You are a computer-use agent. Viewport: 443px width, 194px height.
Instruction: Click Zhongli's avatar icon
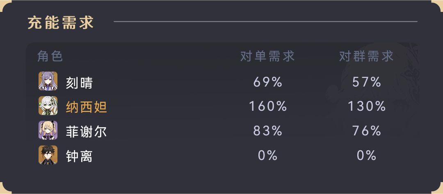[x=48, y=155]
